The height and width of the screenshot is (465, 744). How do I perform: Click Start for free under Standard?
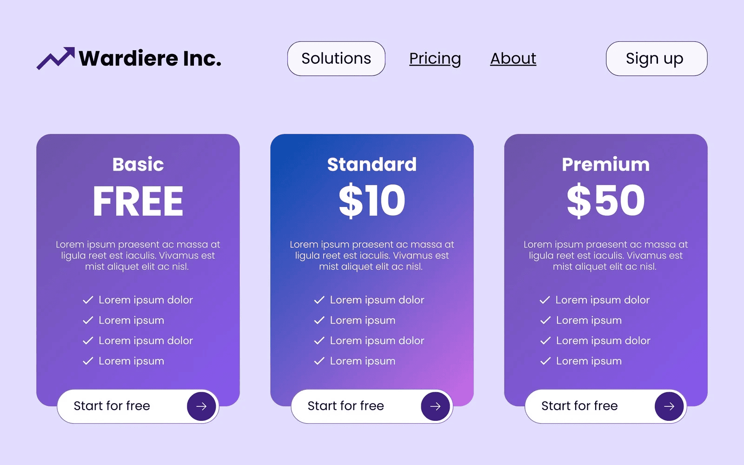(346, 406)
